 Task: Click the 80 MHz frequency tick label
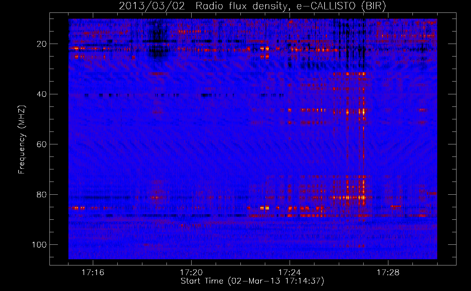click(x=41, y=194)
